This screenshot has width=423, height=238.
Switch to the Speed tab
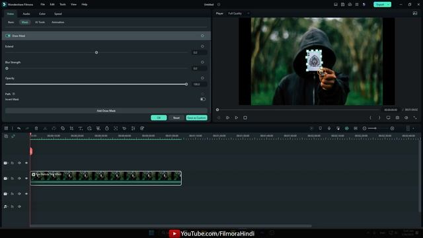pyautogui.click(x=58, y=14)
